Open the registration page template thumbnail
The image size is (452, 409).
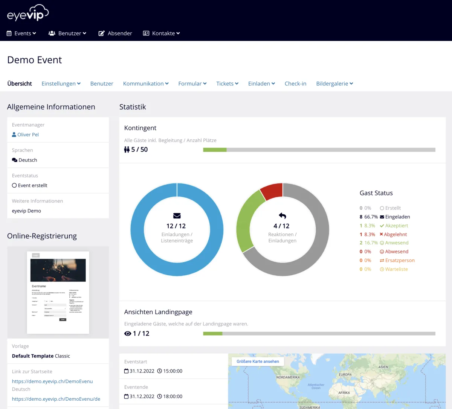(x=58, y=292)
